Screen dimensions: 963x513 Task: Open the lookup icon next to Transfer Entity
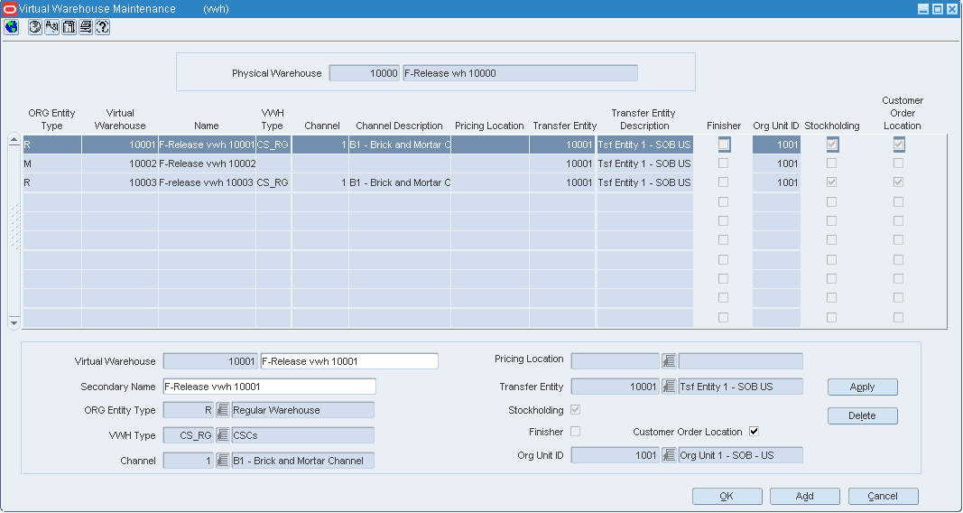point(669,387)
